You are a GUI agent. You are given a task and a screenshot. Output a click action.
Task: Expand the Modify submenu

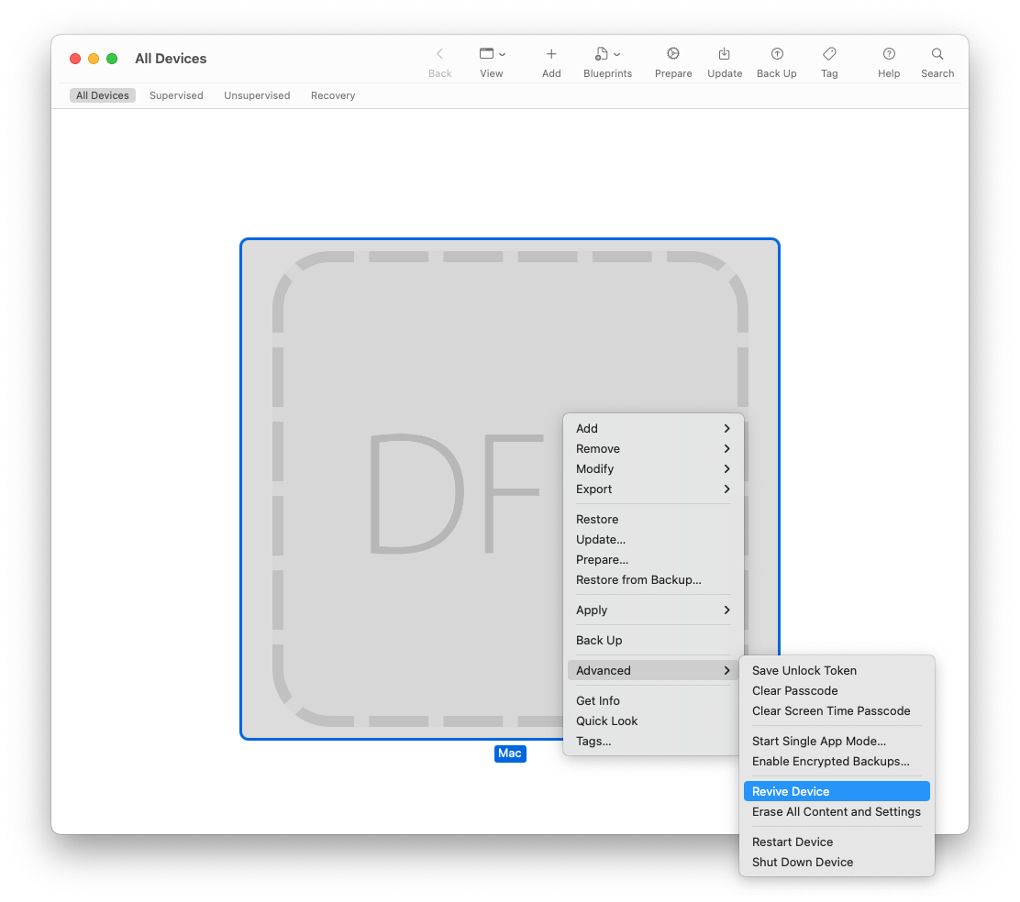click(653, 468)
